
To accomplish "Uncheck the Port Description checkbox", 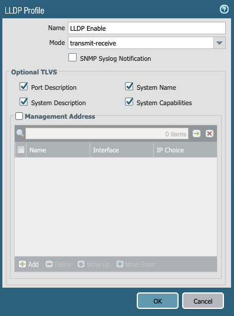I will 24,86.
